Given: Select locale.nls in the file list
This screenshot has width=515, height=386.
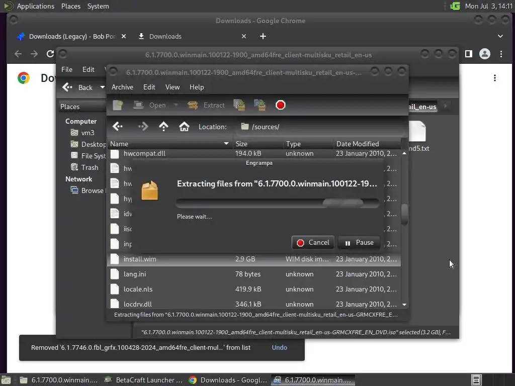Looking at the screenshot, I should point(254,289).
